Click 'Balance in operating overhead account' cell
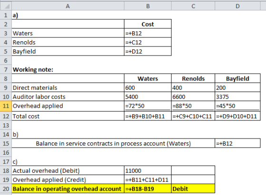The height and width of the screenshot is (195, 266). [68, 188]
